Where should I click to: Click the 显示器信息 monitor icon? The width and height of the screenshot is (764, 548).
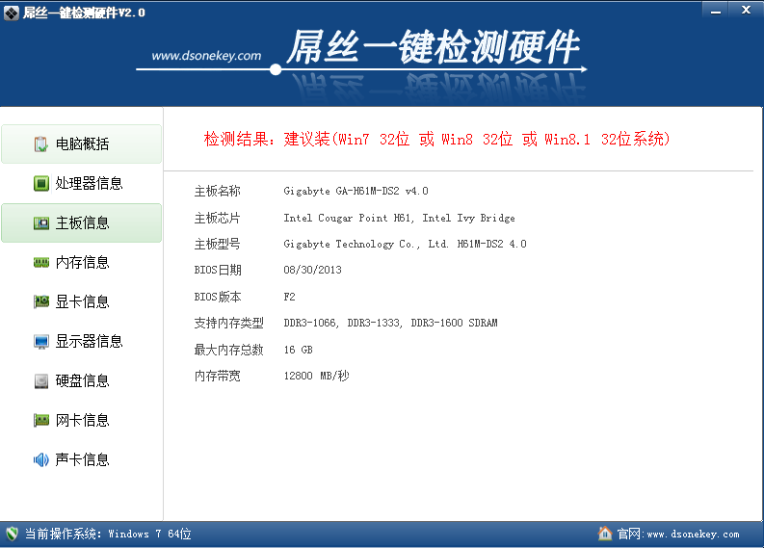tap(41, 341)
